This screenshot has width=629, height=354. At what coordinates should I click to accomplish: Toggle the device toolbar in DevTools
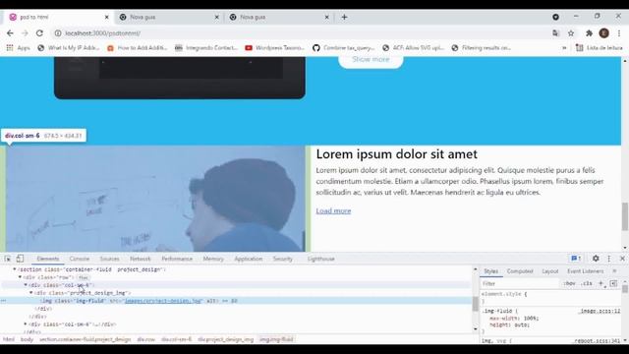[x=20, y=259]
